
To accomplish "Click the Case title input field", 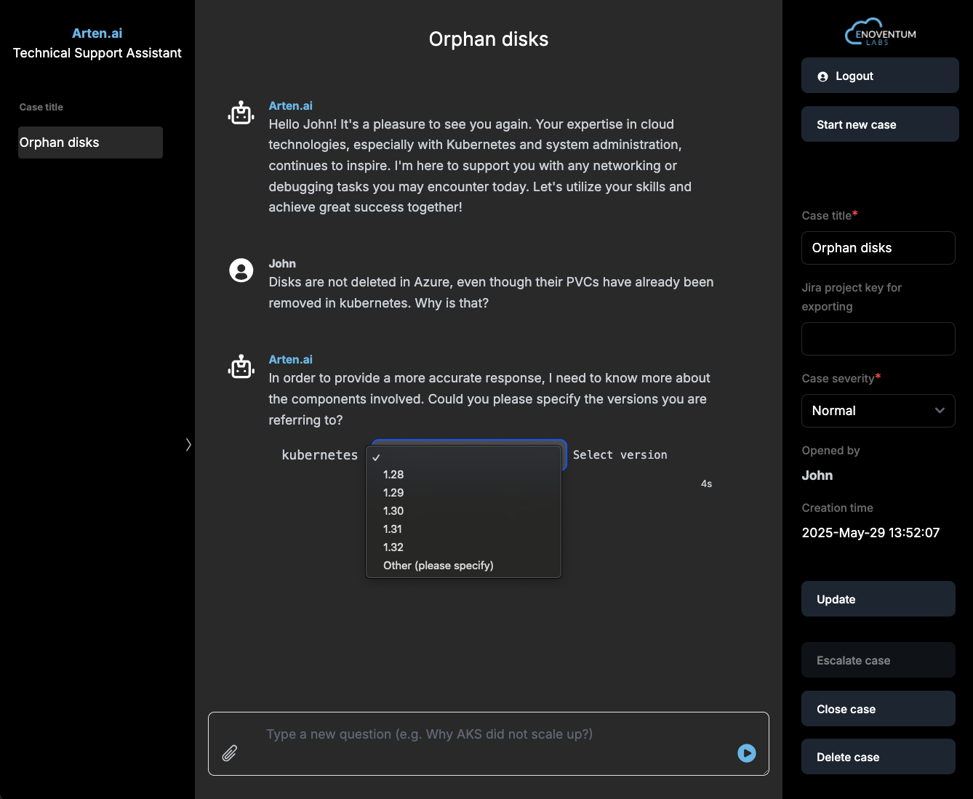I will (878, 248).
